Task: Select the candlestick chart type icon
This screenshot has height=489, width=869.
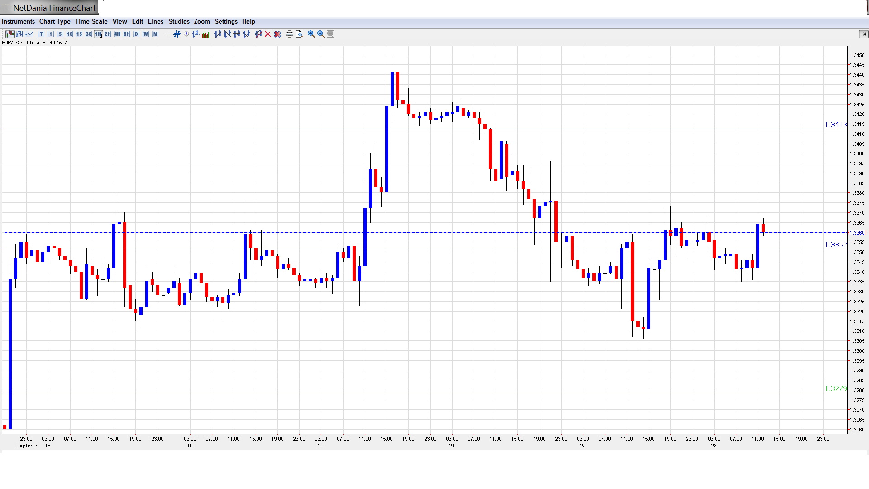Action: (10, 34)
